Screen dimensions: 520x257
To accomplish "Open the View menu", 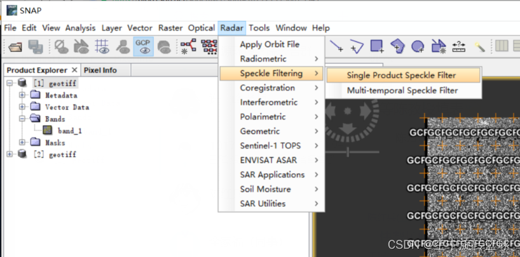I will click(x=51, y=28).
